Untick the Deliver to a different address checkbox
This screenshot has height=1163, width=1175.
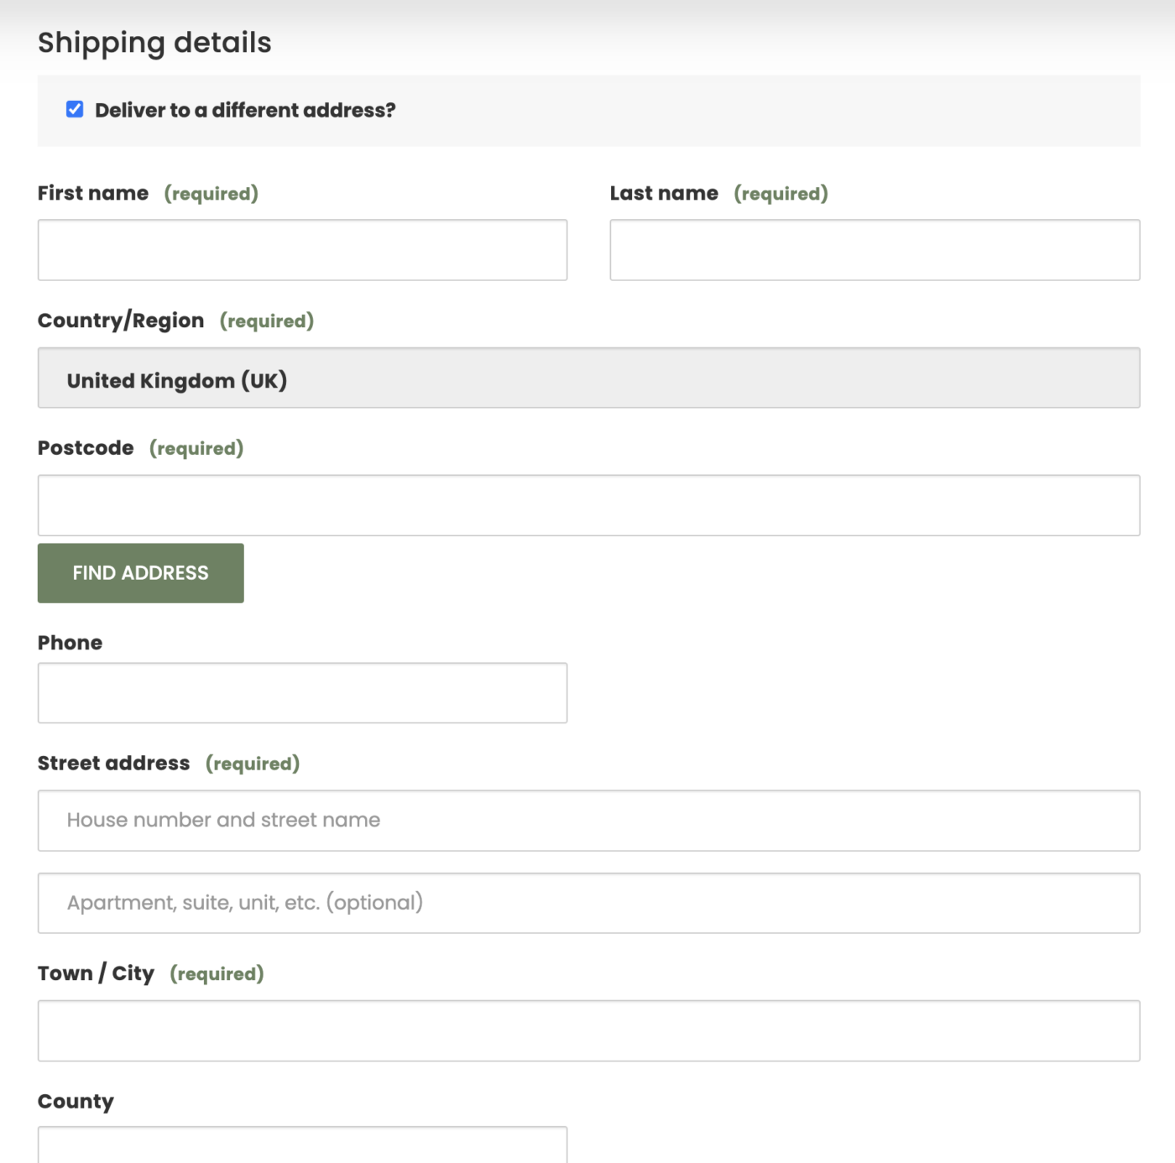(x=75, y=110)
